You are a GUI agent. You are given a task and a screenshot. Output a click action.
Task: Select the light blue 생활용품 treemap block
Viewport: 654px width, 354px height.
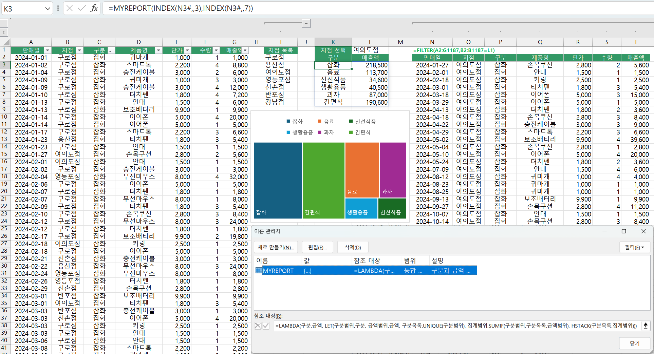pos(361,208)
